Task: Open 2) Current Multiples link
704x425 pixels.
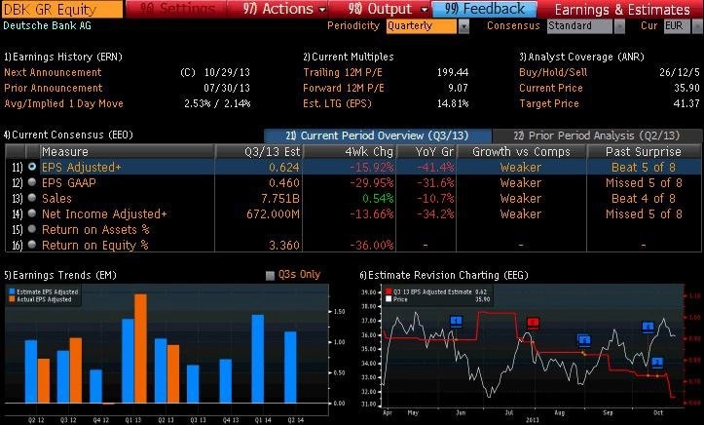Action: coord(349,57)
